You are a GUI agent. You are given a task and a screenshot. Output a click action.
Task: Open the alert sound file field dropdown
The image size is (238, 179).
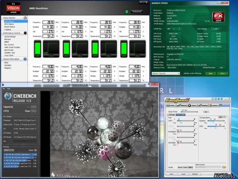(x=208, y=167)
